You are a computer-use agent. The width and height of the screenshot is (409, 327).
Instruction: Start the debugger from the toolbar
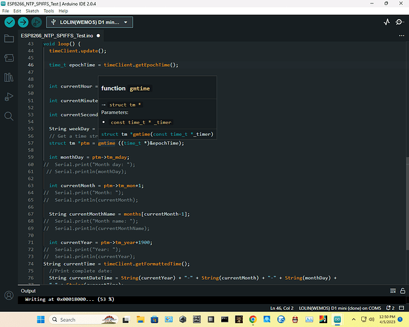(x=36, y=22)
